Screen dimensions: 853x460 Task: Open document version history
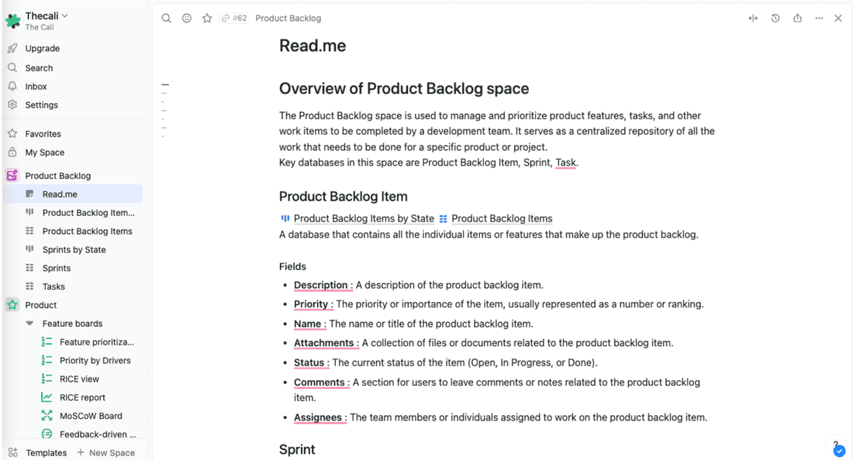[x=775, y=18]
